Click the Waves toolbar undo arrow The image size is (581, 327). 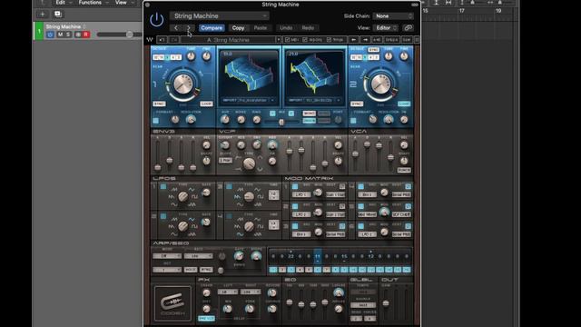point(162,39)
